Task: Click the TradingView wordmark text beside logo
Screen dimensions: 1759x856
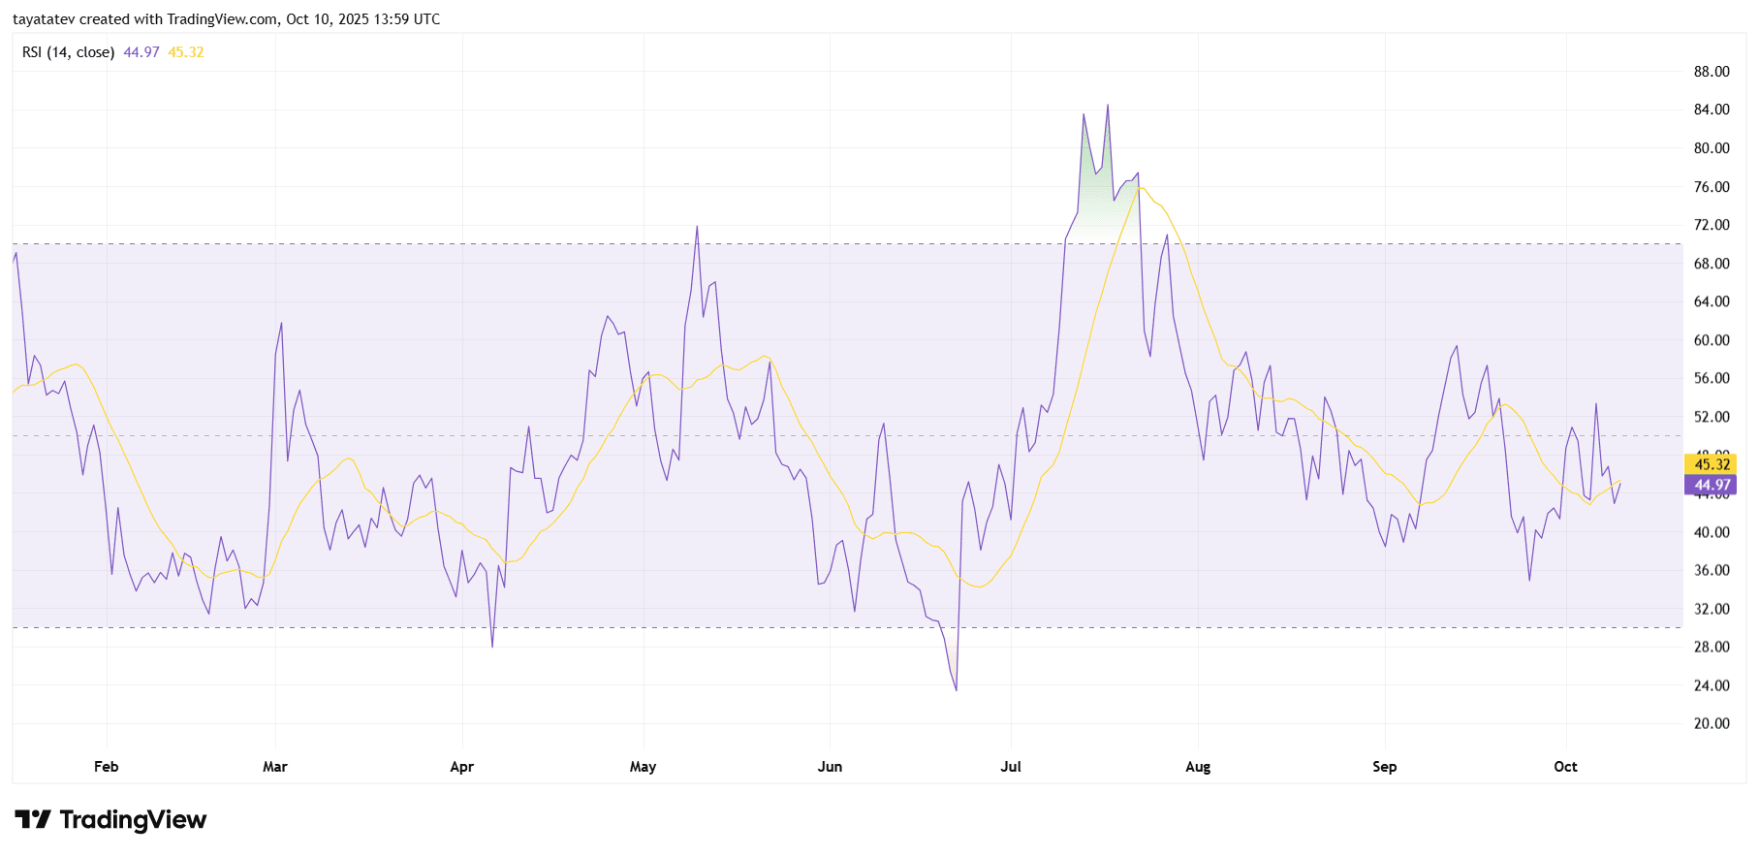Action: point(133,820)
